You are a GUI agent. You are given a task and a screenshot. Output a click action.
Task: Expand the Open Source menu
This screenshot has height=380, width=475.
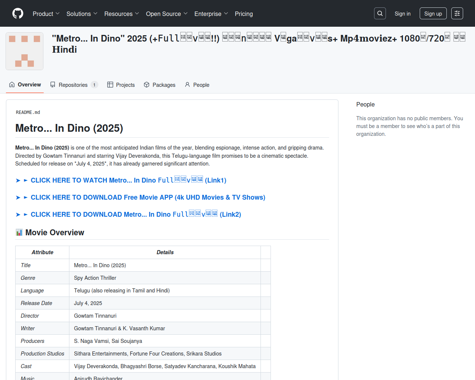point(167,14)
